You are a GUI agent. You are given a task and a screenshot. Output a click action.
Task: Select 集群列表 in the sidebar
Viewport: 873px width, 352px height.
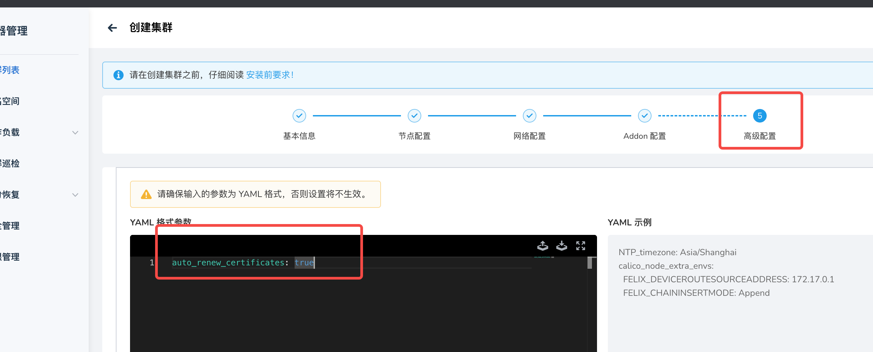pos(9,70)
